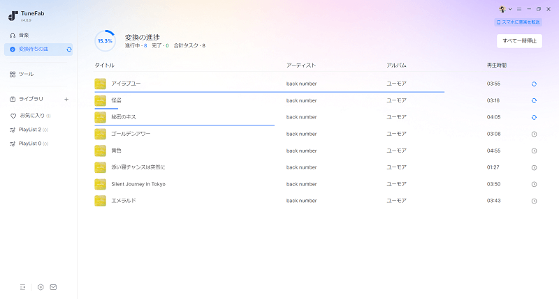Click album thumbnail of アイラブユー
The height and width of the screenshot is (299, 559).
coord(100,84)
